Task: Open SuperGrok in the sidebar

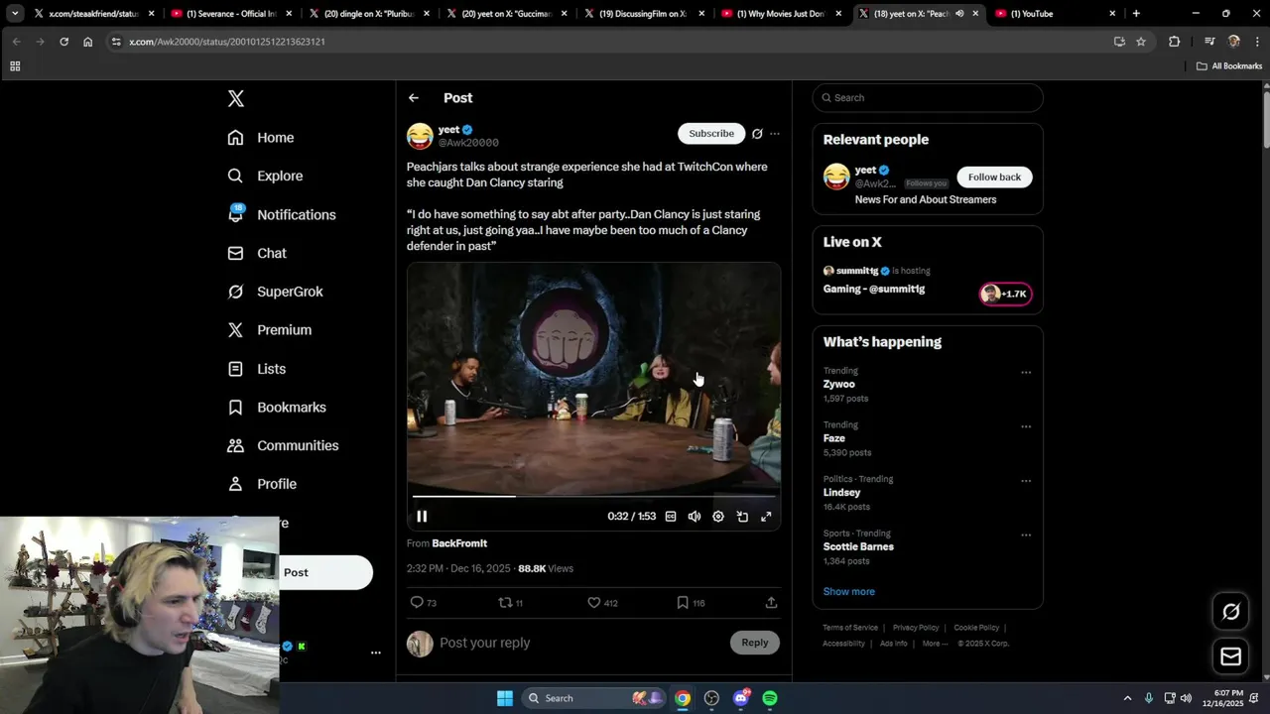Action: [x=275, y=292]
